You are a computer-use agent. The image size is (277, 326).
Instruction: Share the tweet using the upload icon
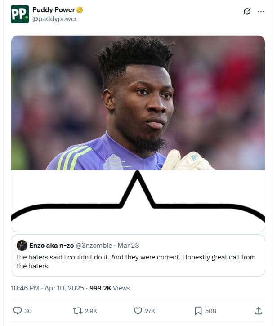coord(258,311)
